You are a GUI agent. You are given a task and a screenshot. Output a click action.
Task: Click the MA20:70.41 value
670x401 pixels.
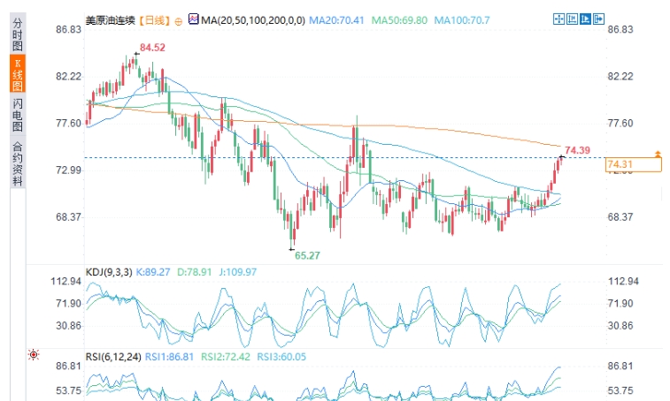336,20
